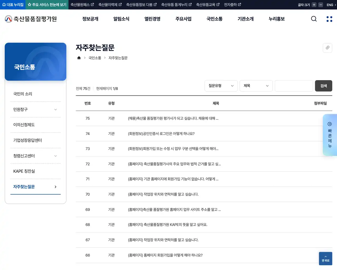Select 주요 서비스 한눈에 보기 tab
337x270 pixels.
coord(47,5)
